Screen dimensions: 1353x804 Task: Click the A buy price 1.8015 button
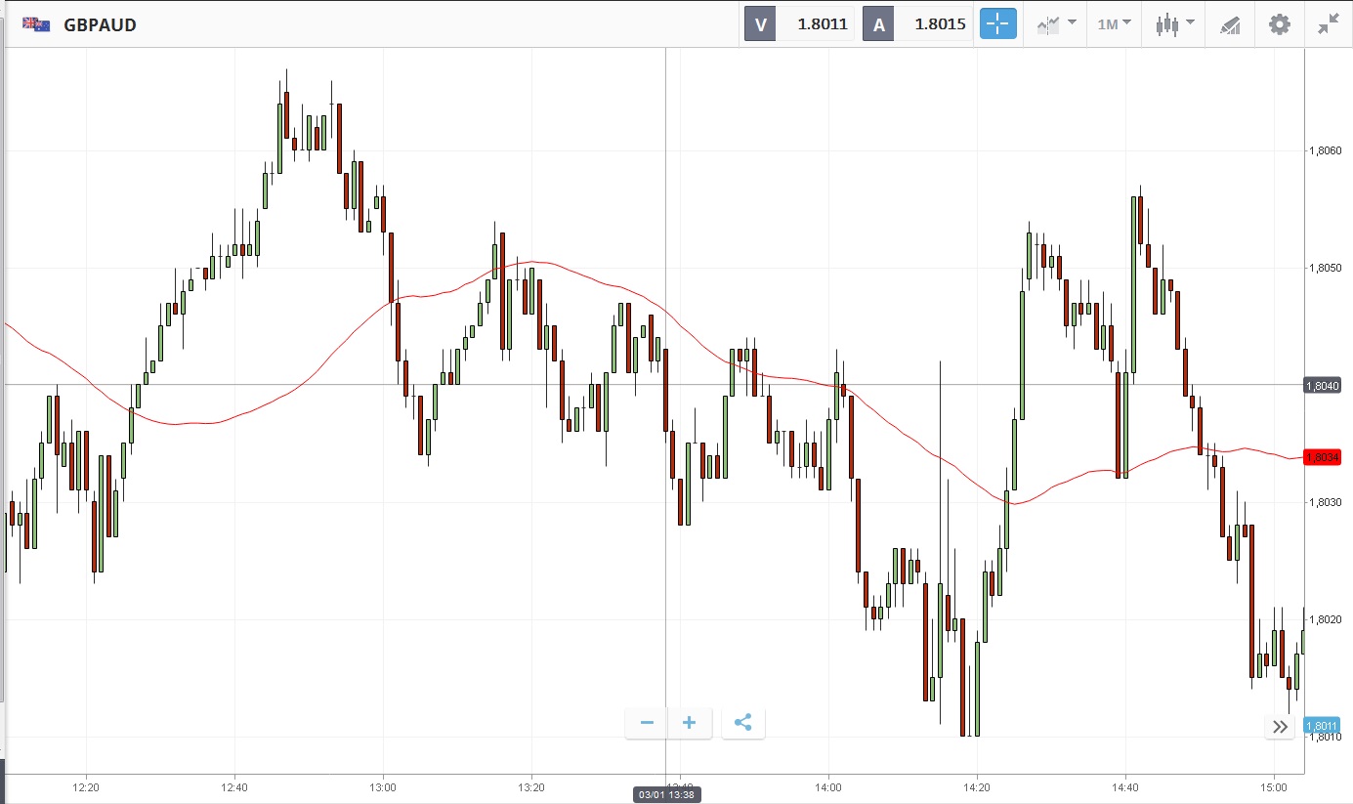pyautogui.click(x=917, y=24)
